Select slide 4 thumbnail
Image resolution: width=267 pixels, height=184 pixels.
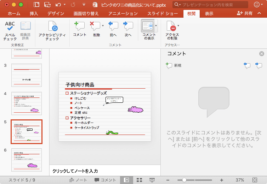coord(27,103)
